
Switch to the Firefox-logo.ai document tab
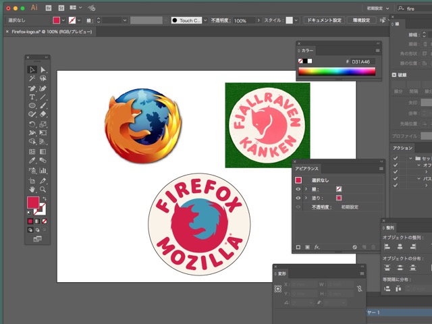pyautogui.click(x=52, y=32)
